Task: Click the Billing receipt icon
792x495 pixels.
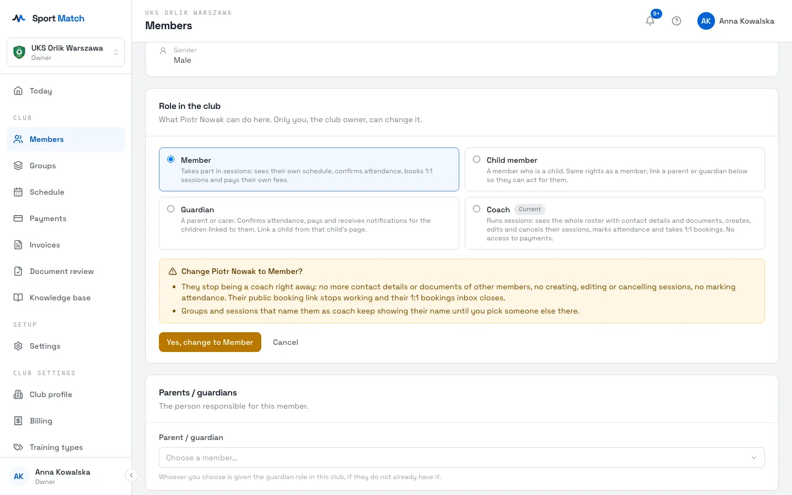Action: tap(18, 421)
